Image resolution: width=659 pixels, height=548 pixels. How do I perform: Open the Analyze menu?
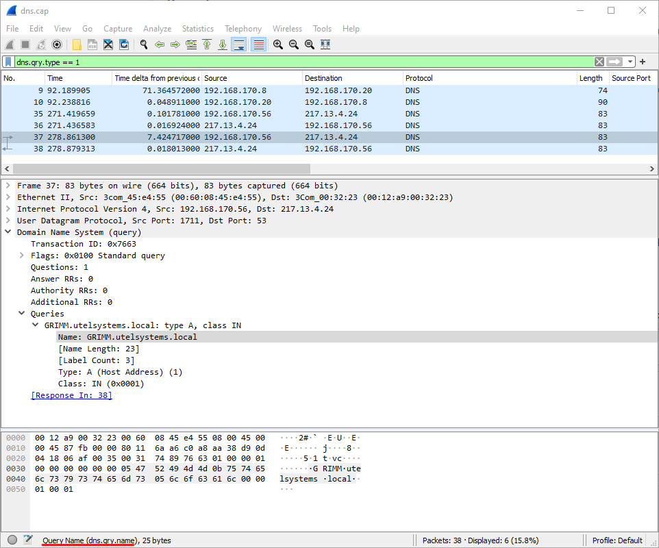[157, 29]
